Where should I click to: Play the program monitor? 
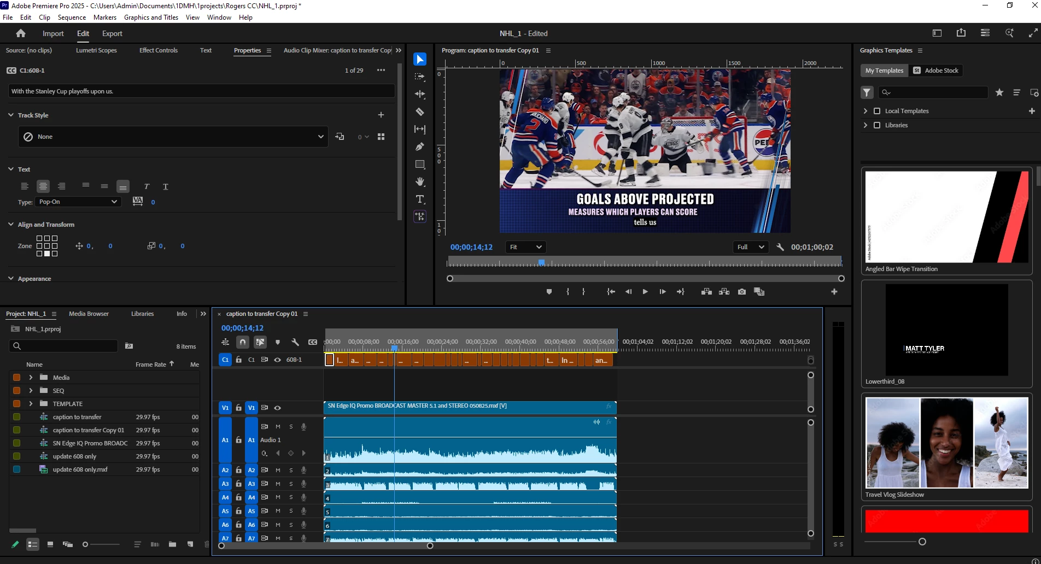click(645, 292)
